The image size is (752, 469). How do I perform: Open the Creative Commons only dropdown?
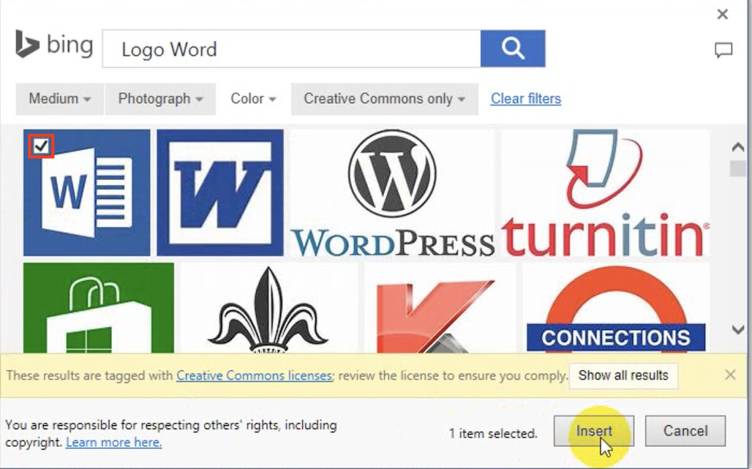tap(384, 98)
